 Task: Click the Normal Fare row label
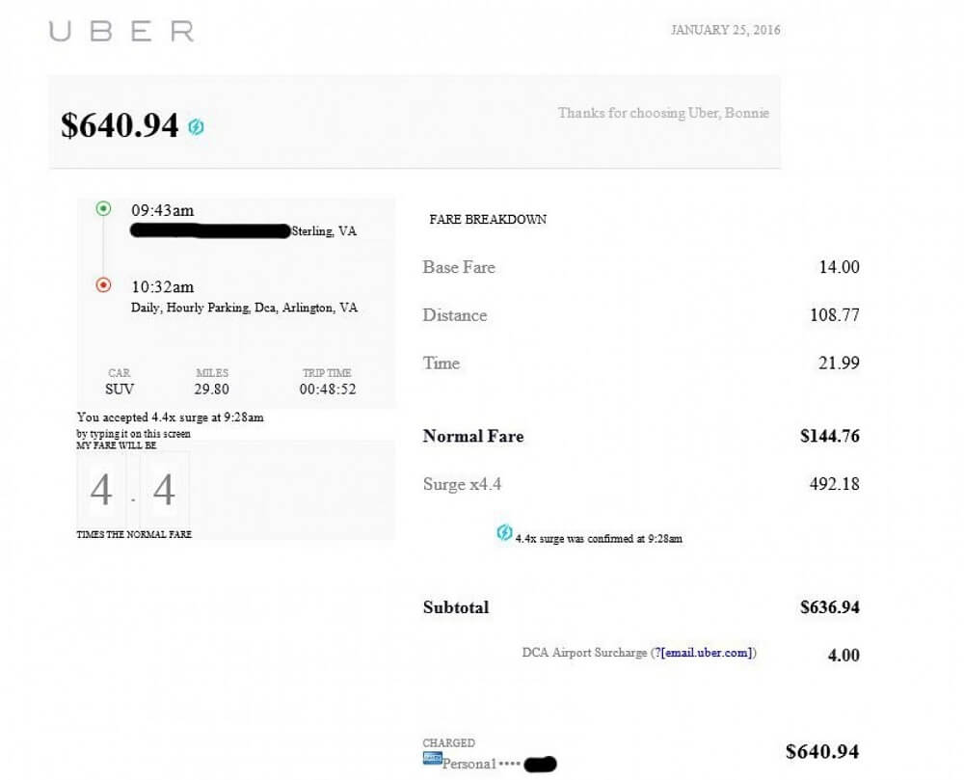click(x=473, y=436)
